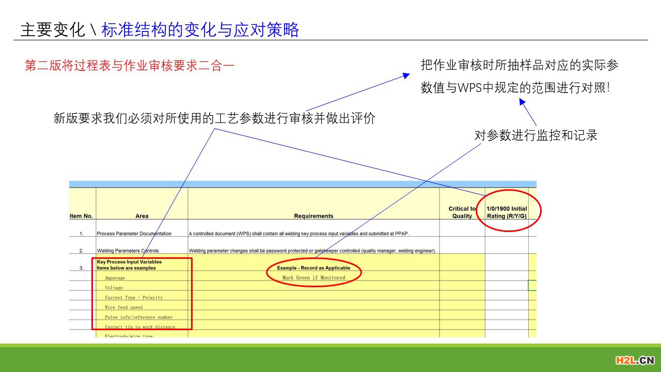Select the 'Current Type / Polarity' row
This screenshot has width=661, height=372.
coord(134,297)
